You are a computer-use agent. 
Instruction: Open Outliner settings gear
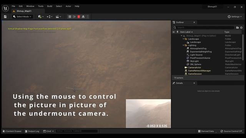(241, 28)
